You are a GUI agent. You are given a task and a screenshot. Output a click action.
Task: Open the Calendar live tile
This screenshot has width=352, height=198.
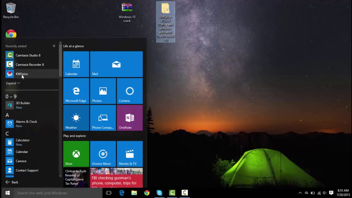[76, 64]
